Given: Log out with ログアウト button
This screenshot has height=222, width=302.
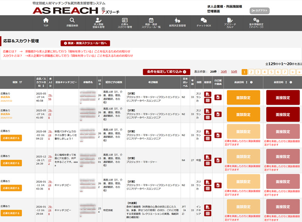Looking at the screenshot, I should point(259,11).
